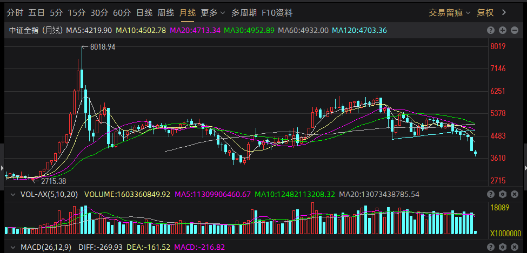527x253 pixels.
Task: Click minus icon to zoom out main chart
Action: [515, 31]
